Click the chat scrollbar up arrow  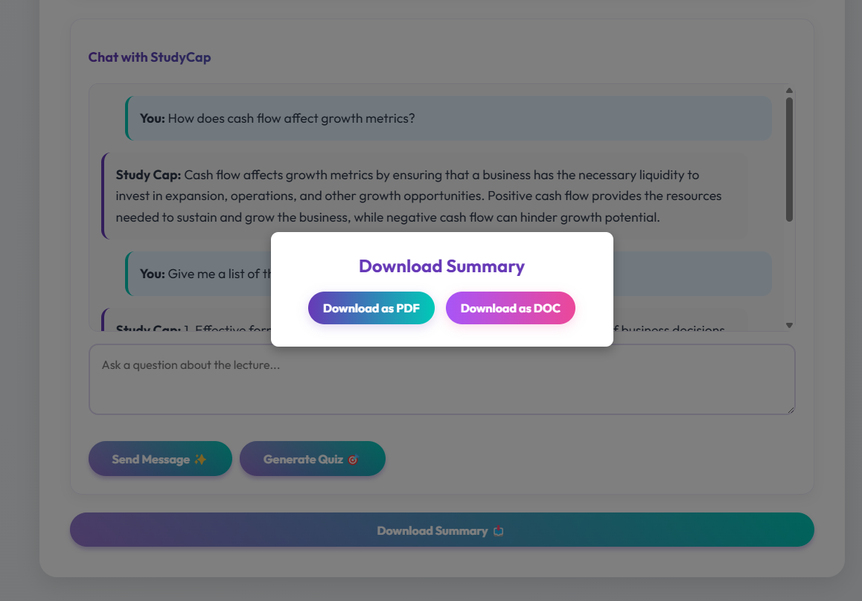coord(789,91)
